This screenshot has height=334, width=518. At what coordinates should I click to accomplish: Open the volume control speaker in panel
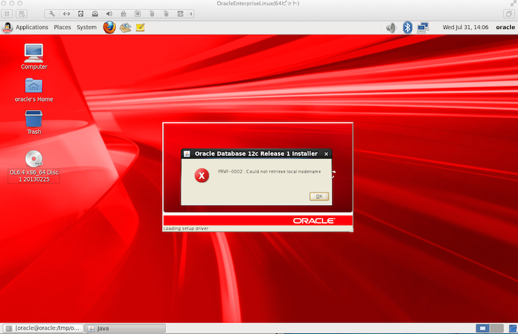coord(391,28)
